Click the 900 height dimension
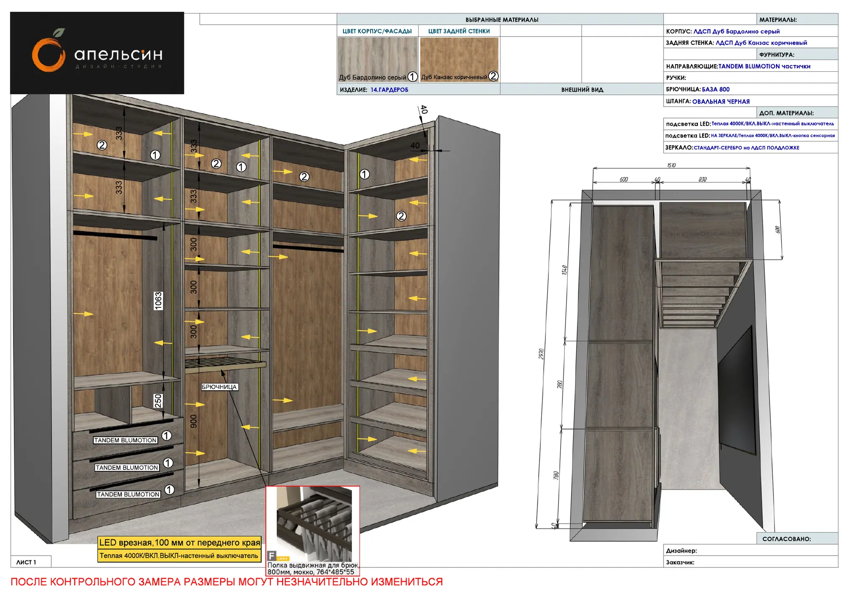The width and height of the screenshot is (849, 601). point(194,421)
